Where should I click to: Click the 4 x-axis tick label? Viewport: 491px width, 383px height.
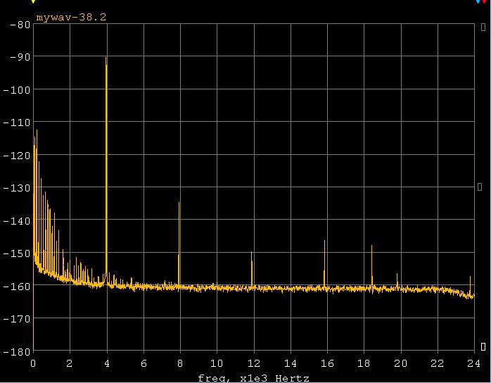tap(107, 363)
